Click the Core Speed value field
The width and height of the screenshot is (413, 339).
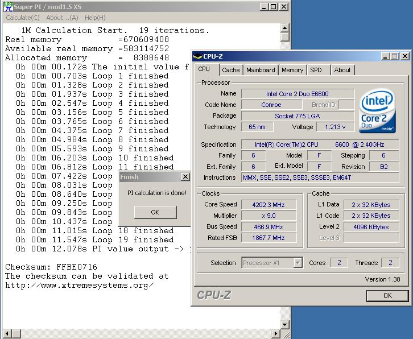click(269, 205)
